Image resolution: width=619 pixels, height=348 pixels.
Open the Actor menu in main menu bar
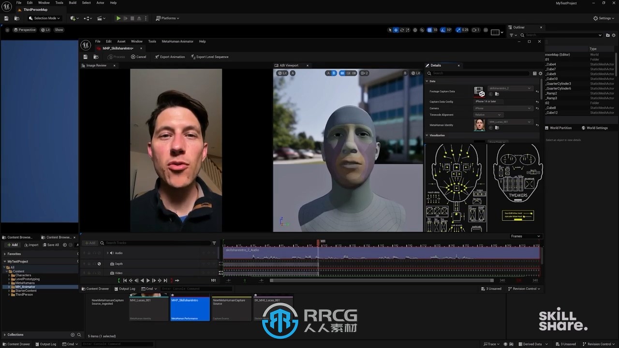tap(100, 2)
